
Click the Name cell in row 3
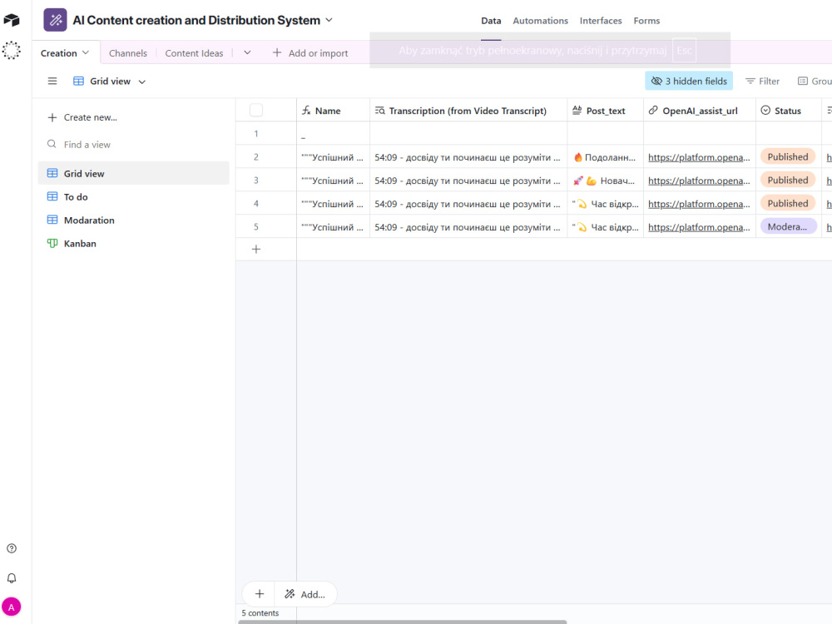[333, 181]
